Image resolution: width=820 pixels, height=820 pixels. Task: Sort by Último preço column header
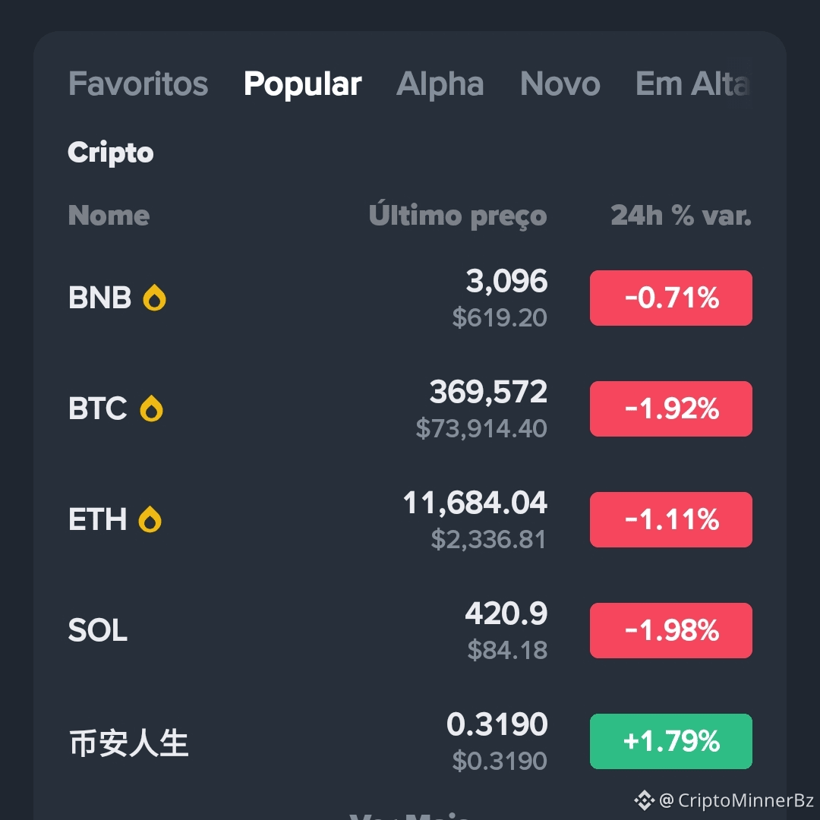458,214
